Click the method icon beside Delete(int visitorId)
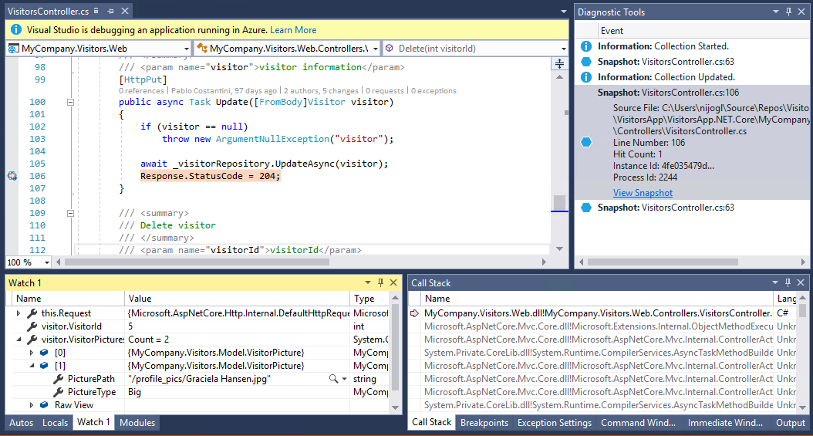813x436 pixels. (390, 48)
